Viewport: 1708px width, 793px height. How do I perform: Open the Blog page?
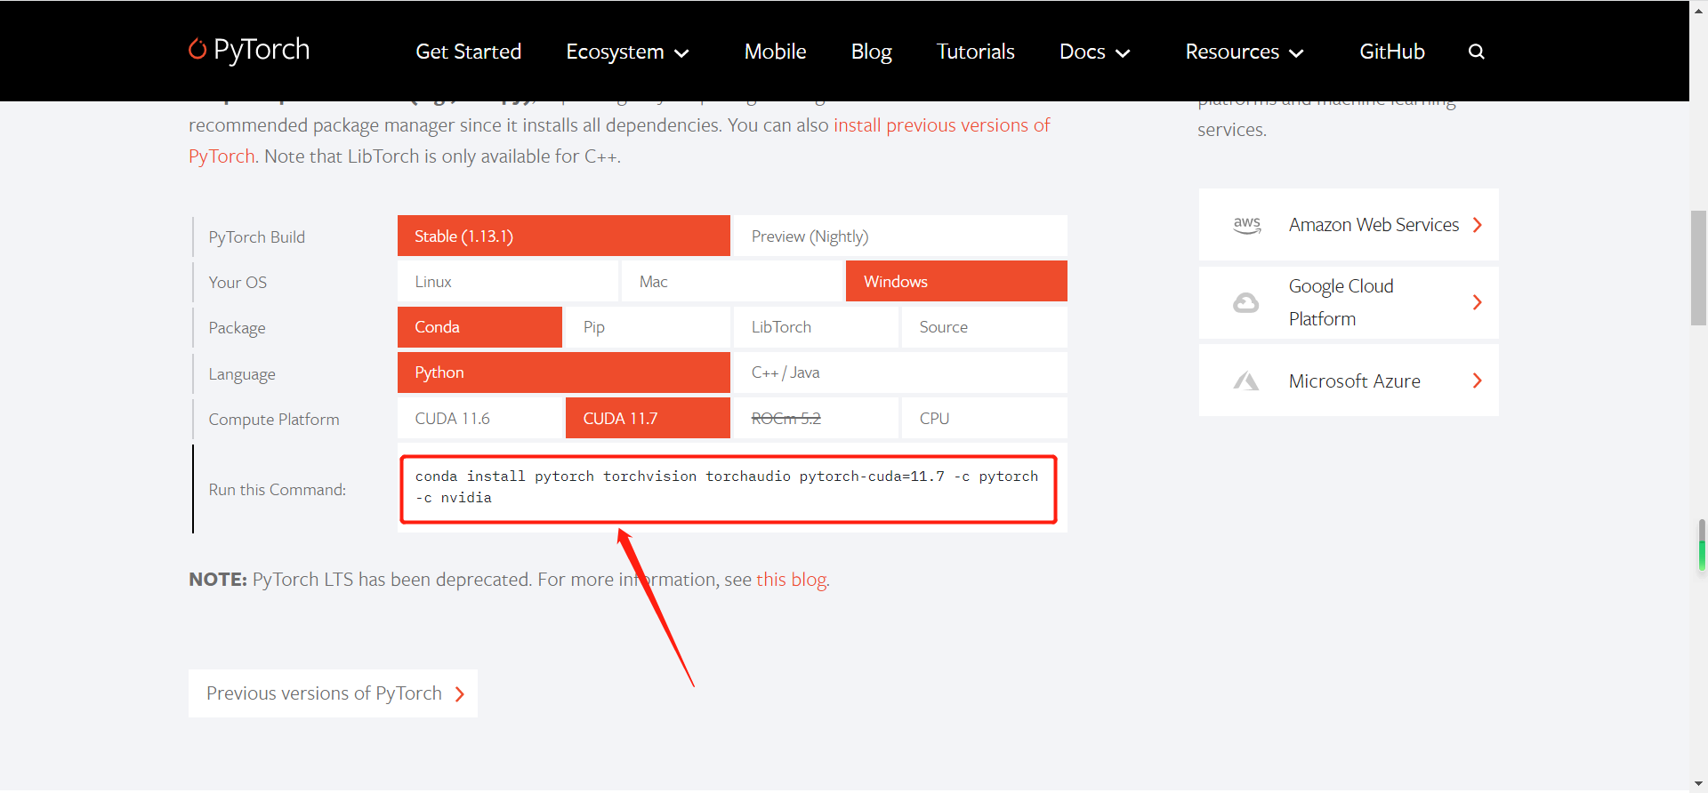(x=872, y=52)
